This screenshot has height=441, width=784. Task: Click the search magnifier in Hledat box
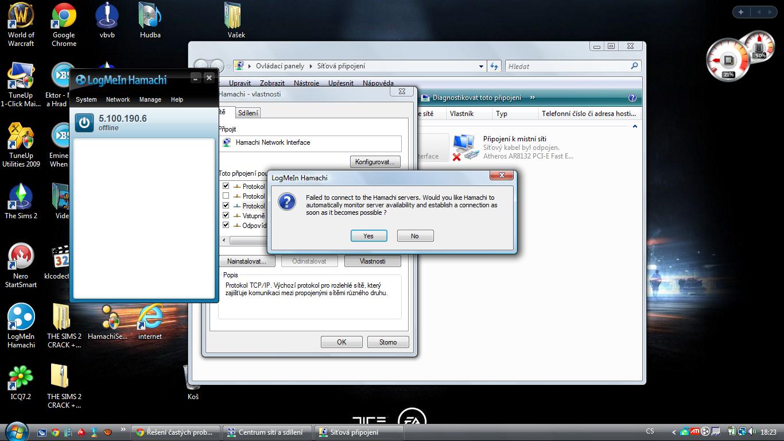[634, 66]
